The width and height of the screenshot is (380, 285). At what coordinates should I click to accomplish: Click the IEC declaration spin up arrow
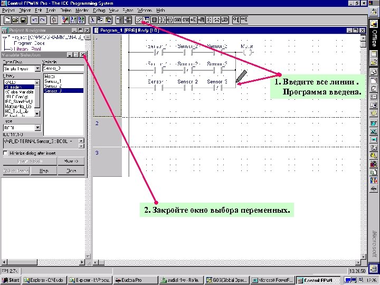[x=81, y=140]
